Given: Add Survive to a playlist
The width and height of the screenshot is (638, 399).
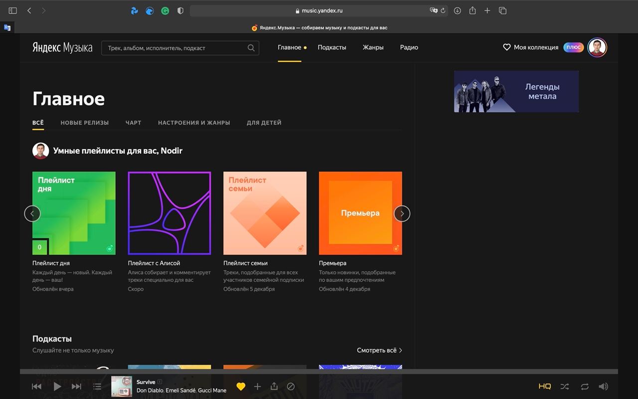Looking at the screenshot, I should tap(257, 387).
